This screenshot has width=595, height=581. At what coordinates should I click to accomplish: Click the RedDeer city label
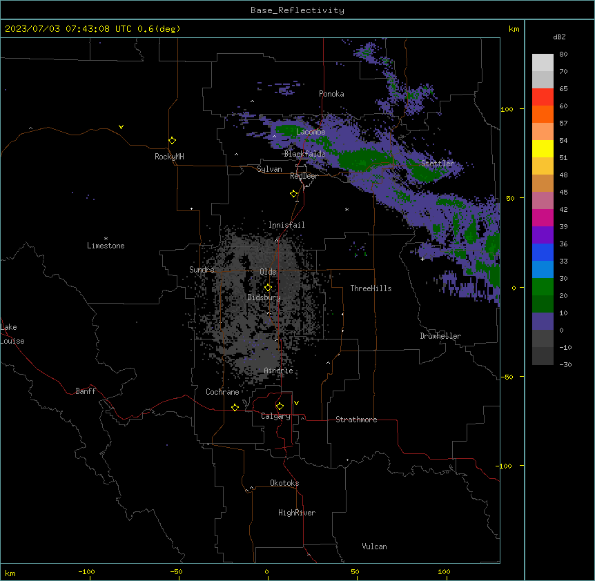pos(304,176)
